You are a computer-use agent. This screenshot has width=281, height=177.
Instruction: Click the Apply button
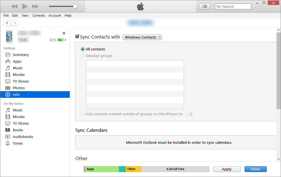[x=227, y=169]
